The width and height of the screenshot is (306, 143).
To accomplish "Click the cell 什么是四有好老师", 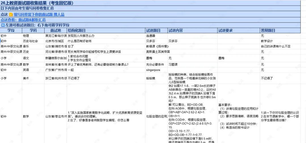I will (106, 41).
